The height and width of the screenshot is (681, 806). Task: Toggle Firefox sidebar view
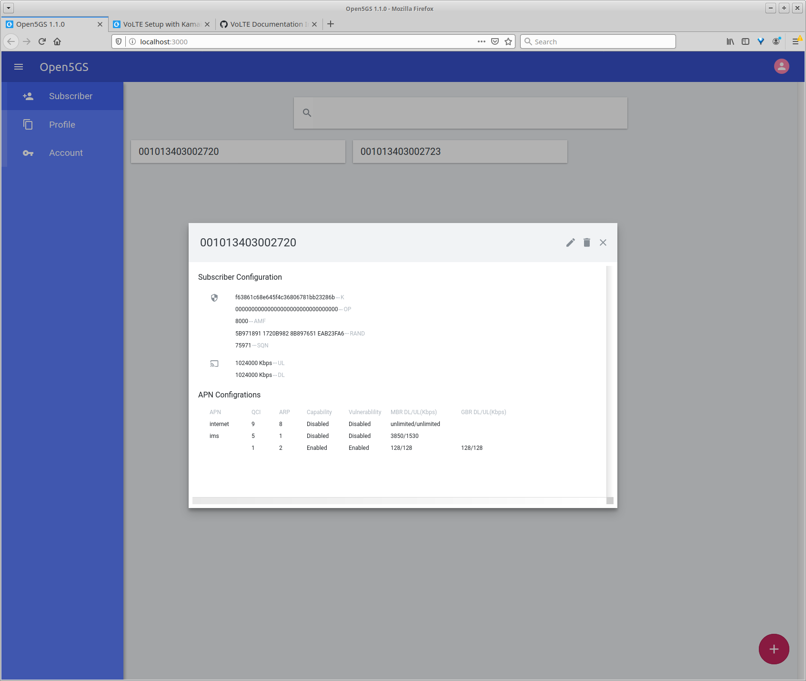pos(746,41)
